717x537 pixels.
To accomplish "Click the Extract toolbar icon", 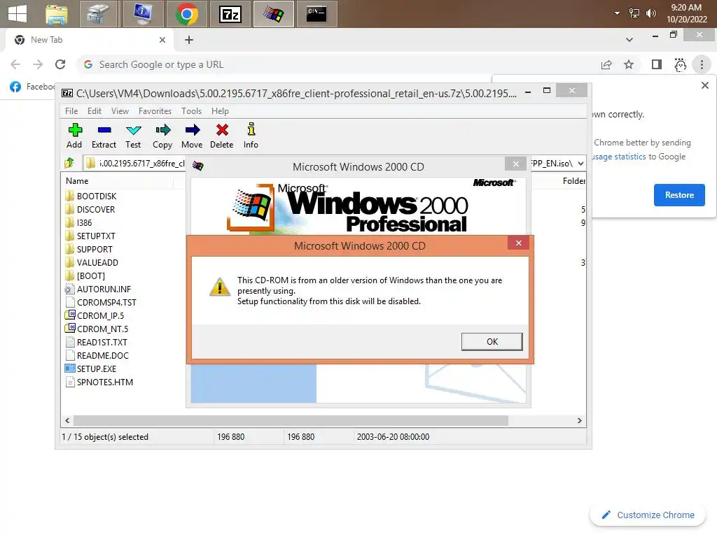I will tap(104, 131).
